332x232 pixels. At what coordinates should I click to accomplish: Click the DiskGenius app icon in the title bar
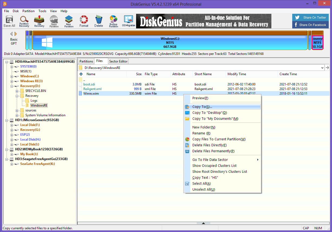[x=5, y=4]
